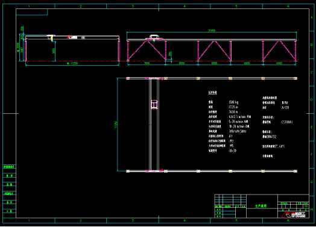Viewport: 316px width, 227px height.
Task: Click the 7000 bay dimension text
Action: pyautogui.click(x=147, y=63)
